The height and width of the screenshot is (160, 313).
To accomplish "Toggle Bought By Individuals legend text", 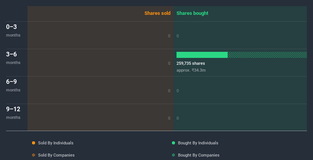I will (198, 143).
